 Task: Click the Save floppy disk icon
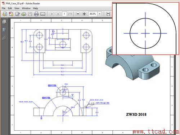[x=30, y=14]
